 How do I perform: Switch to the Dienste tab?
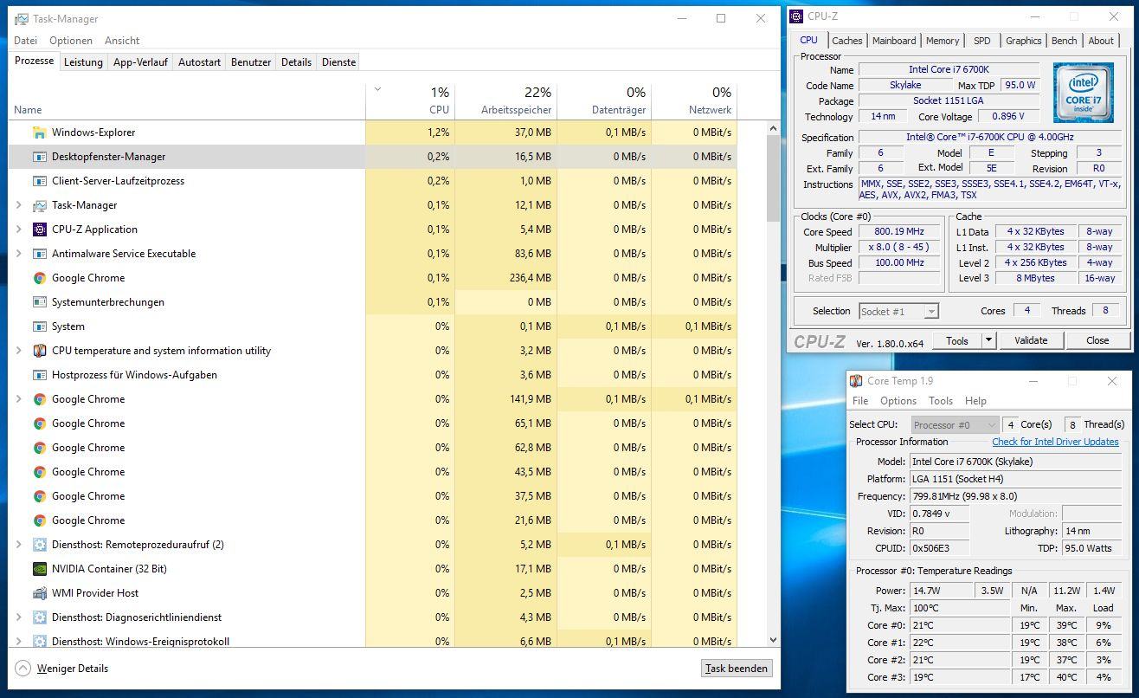pos(338,62)
